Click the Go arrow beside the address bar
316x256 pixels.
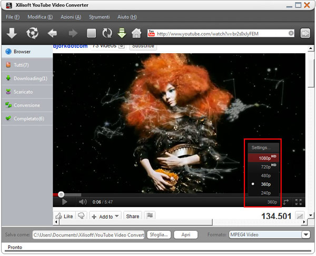coord(305,33)
